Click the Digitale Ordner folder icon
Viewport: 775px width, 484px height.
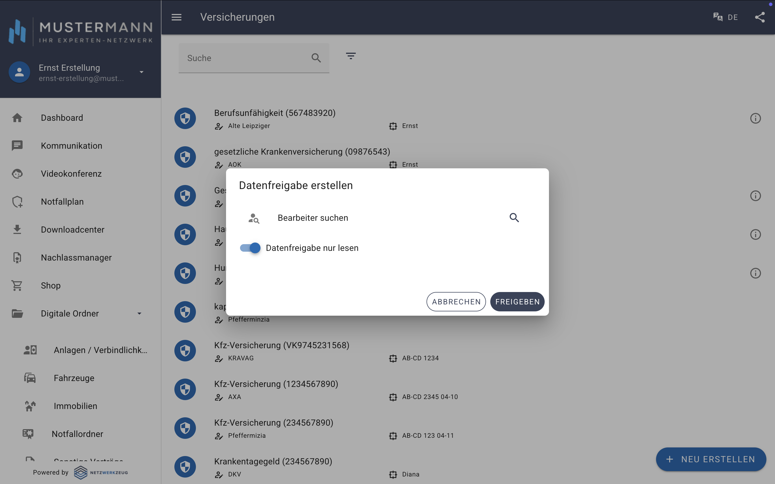pos(17,314)
